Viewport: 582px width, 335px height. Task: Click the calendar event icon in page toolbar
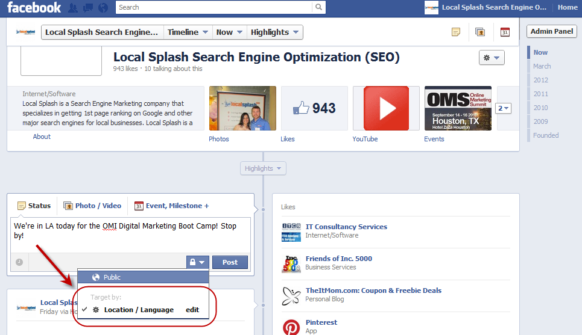click(x=505, y=32)
